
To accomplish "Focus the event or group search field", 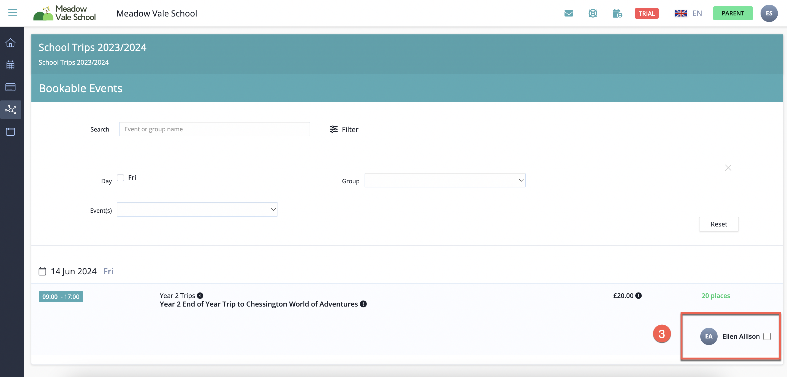I will (215, 129).
